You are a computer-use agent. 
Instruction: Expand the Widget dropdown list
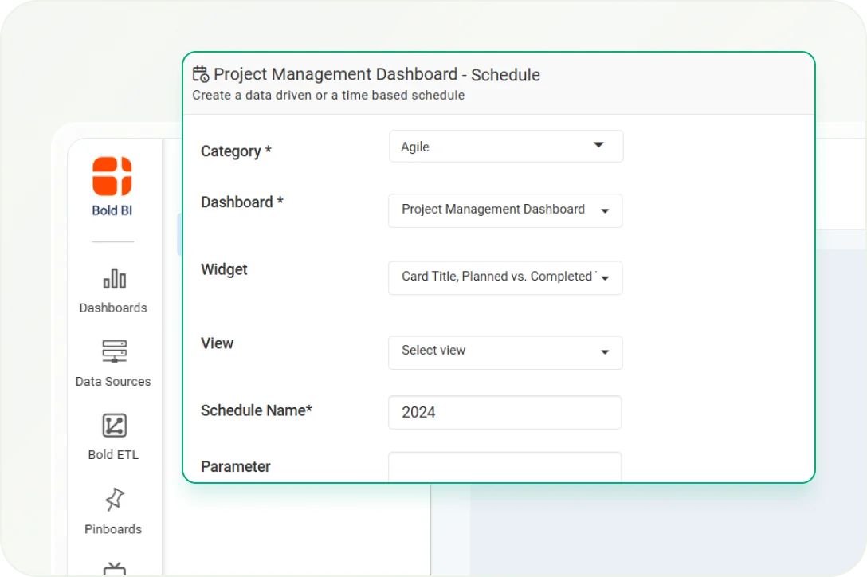[x=505, y=277]
